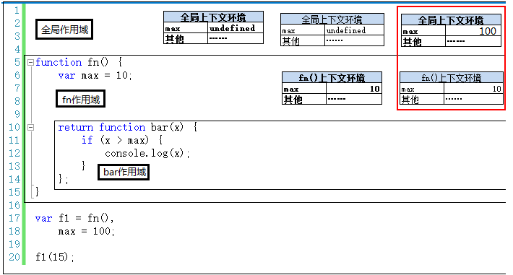
Task: Select line number 19 in gutter
Action: (x=14, y=244)
